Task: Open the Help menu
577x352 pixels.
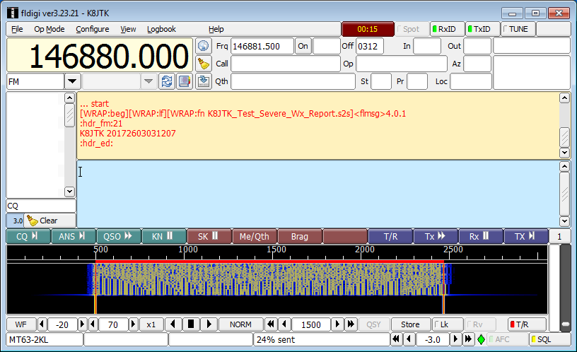Action: [216, 29]
